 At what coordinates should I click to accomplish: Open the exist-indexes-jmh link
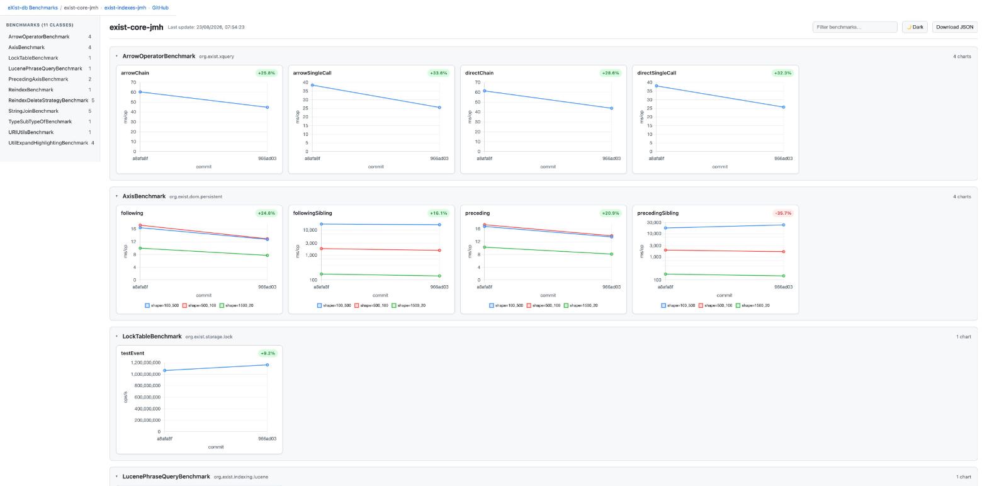125,8
